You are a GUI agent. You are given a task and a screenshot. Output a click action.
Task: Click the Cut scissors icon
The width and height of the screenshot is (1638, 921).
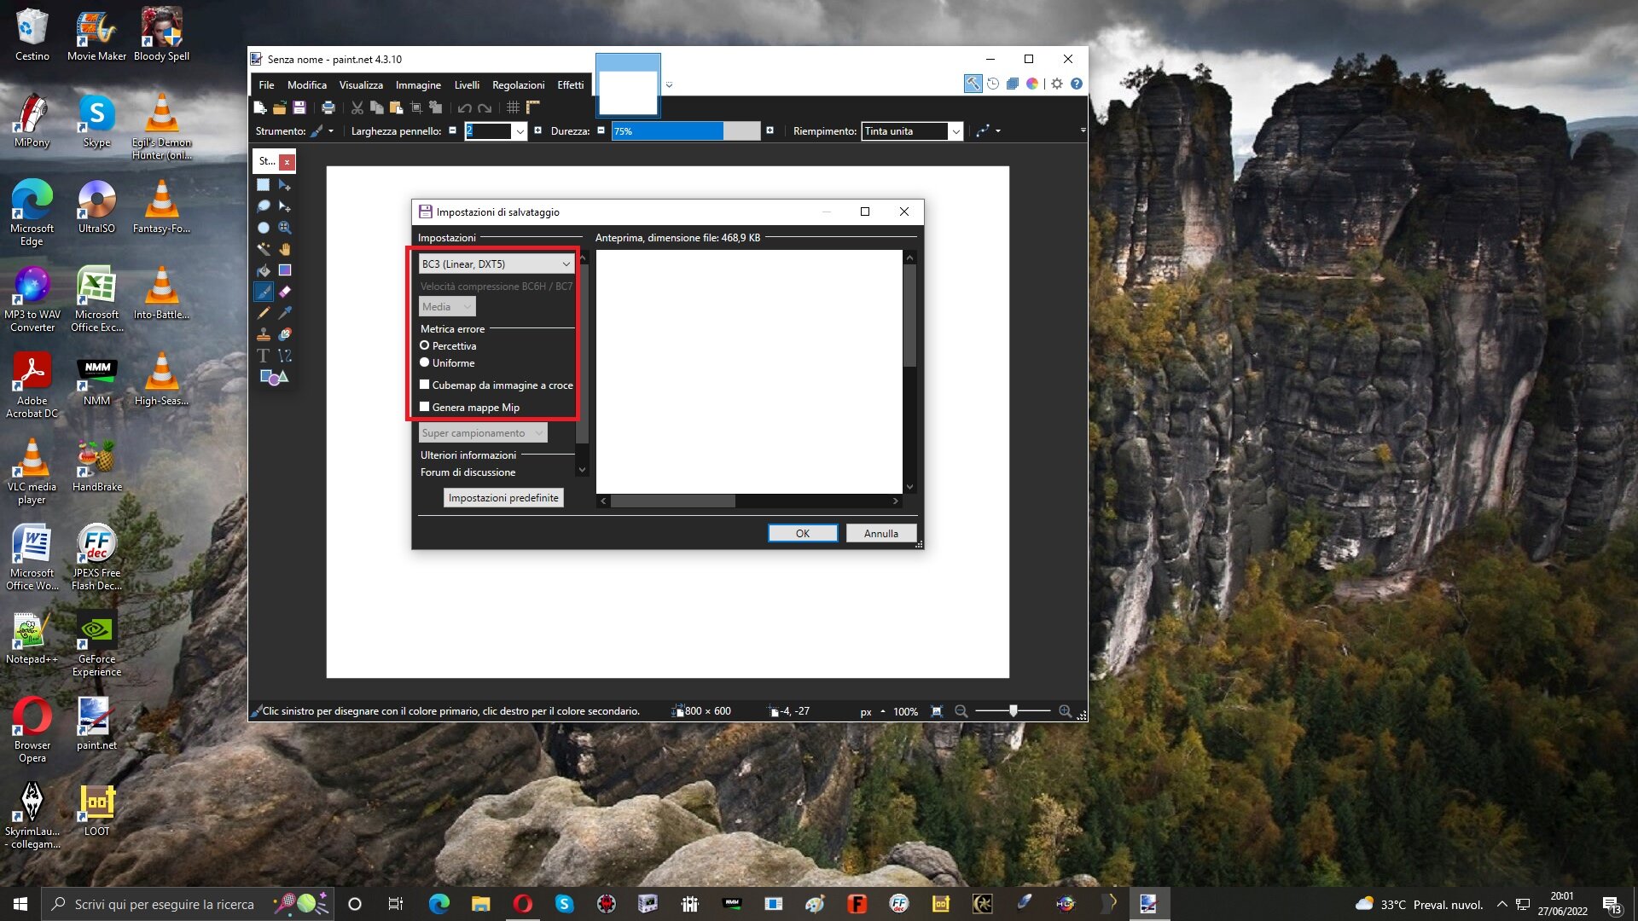pos(357,107)
